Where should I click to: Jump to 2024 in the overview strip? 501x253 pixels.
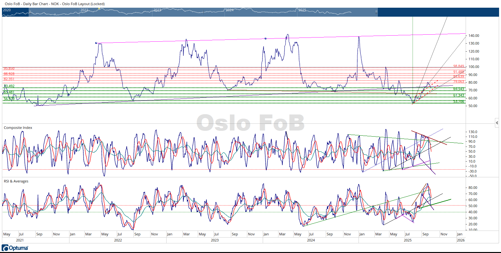click(x=230, y=10)
